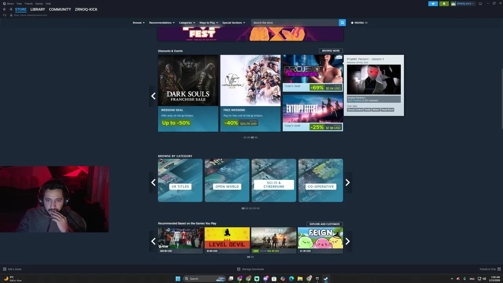
Task: Open the notifications bell
Action: click(x=444, y=4)
